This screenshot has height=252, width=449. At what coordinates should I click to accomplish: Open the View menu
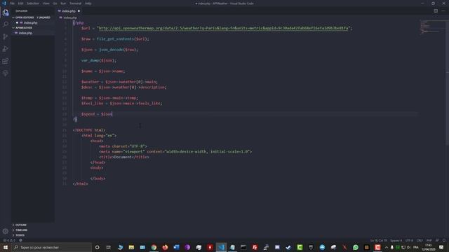click(46, 3)
